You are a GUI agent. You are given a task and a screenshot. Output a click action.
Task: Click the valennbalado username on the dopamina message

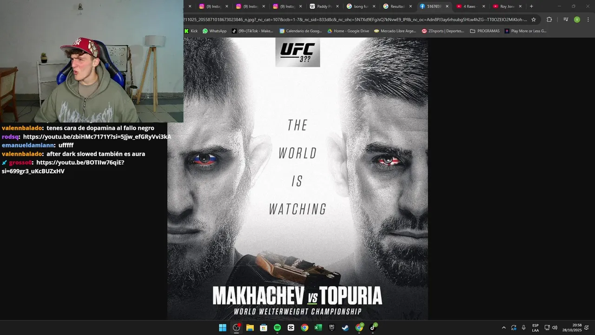tap(23, 128)
